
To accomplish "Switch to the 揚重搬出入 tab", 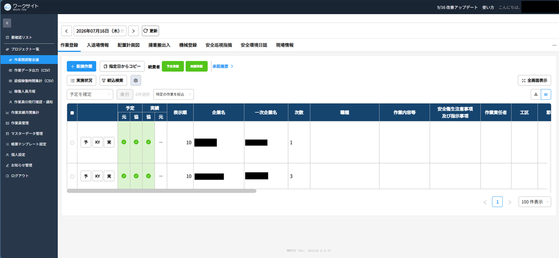I will point(159,45).
